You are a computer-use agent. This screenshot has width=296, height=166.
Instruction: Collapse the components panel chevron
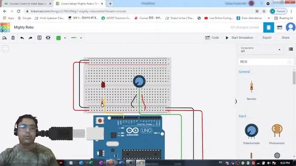(236, 101)
